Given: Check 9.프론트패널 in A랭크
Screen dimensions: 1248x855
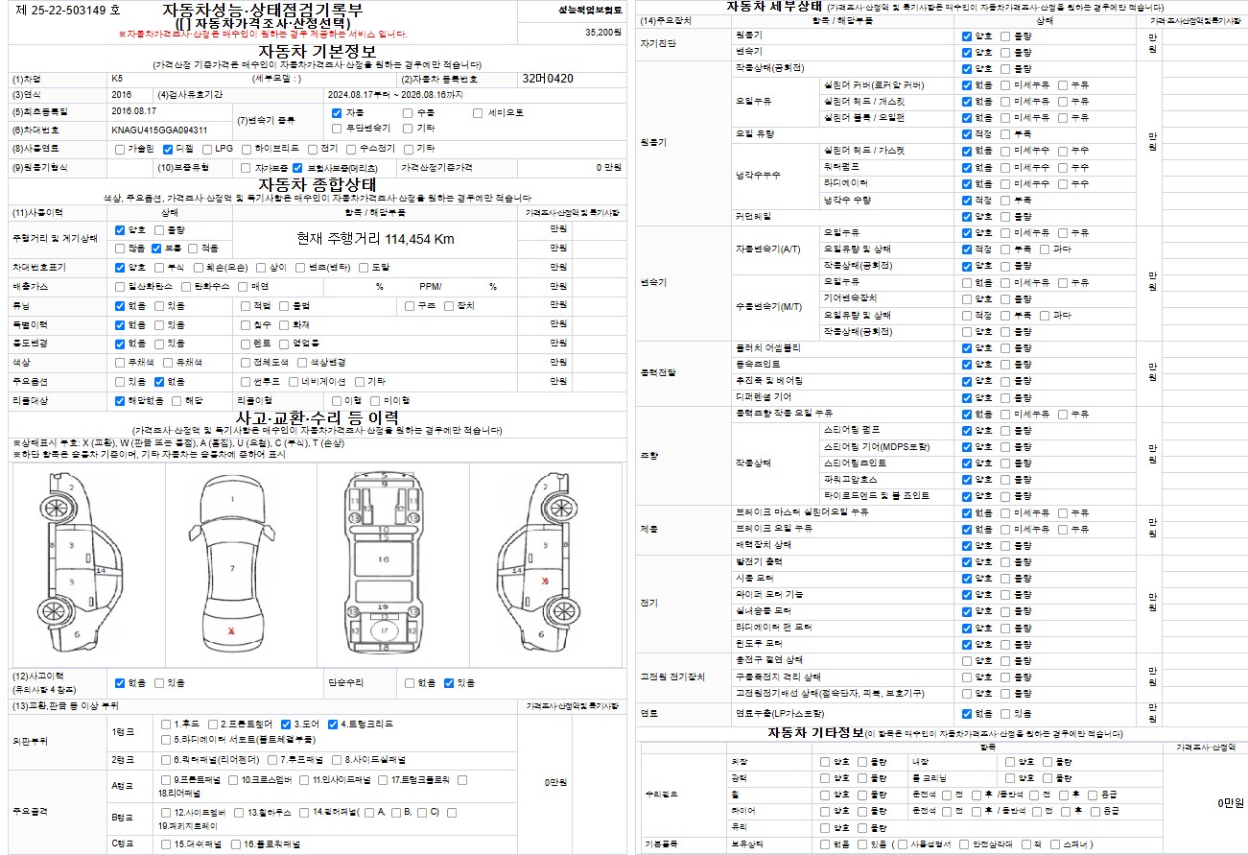Looking at the screenshot, I should (167, 780).
